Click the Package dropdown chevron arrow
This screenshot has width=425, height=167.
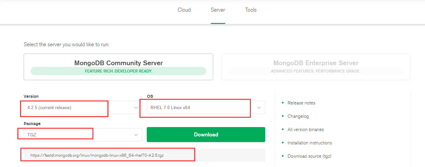coord(136,135)
